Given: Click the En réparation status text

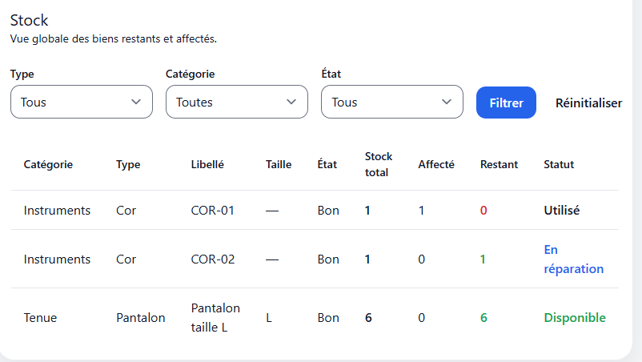Looking at the screenshot, I should click(574, 259).
